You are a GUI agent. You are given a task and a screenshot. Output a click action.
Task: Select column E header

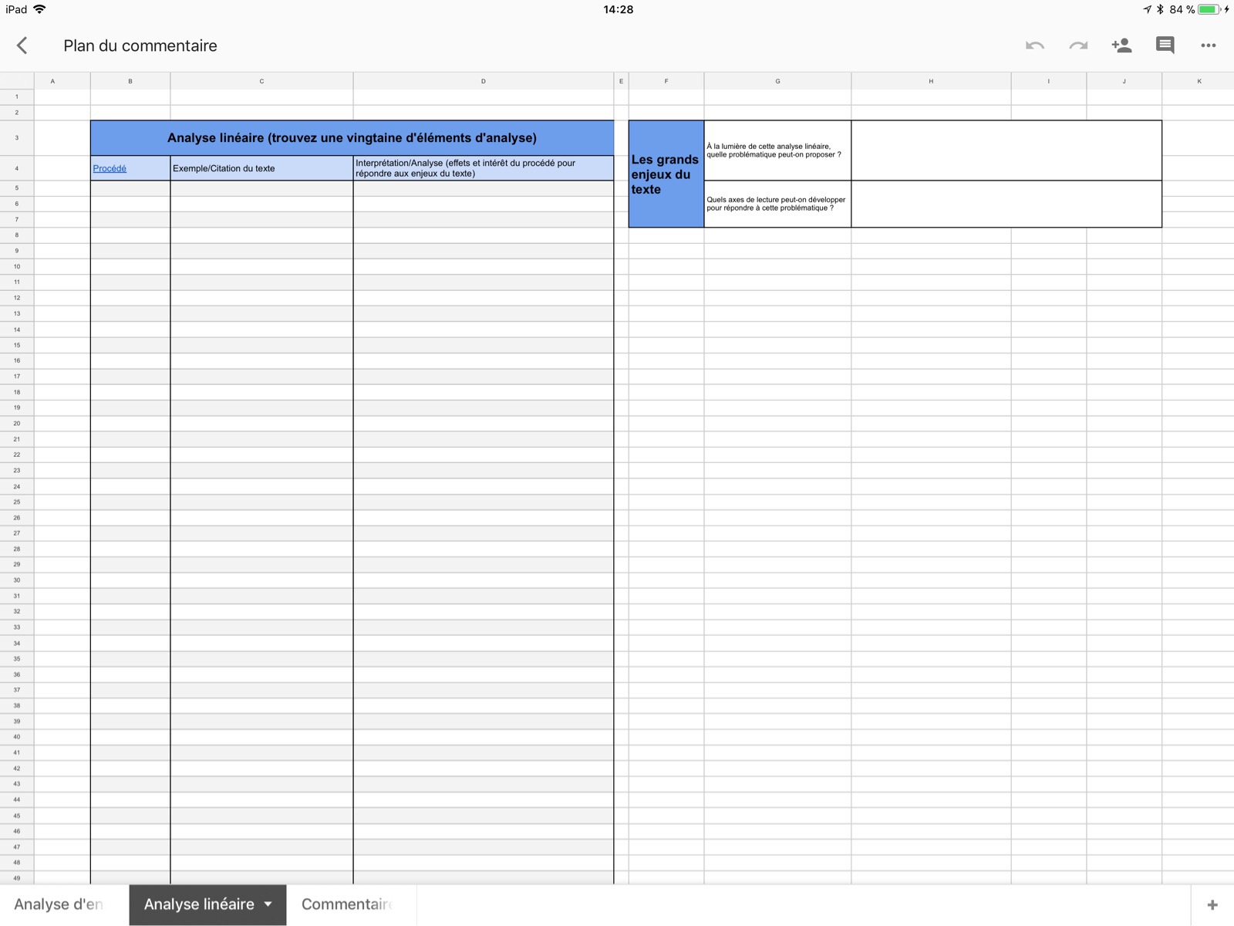[x=621, y=81]
